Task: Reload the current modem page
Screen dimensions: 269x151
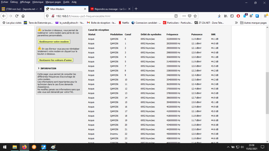Action: pos(17,16)
